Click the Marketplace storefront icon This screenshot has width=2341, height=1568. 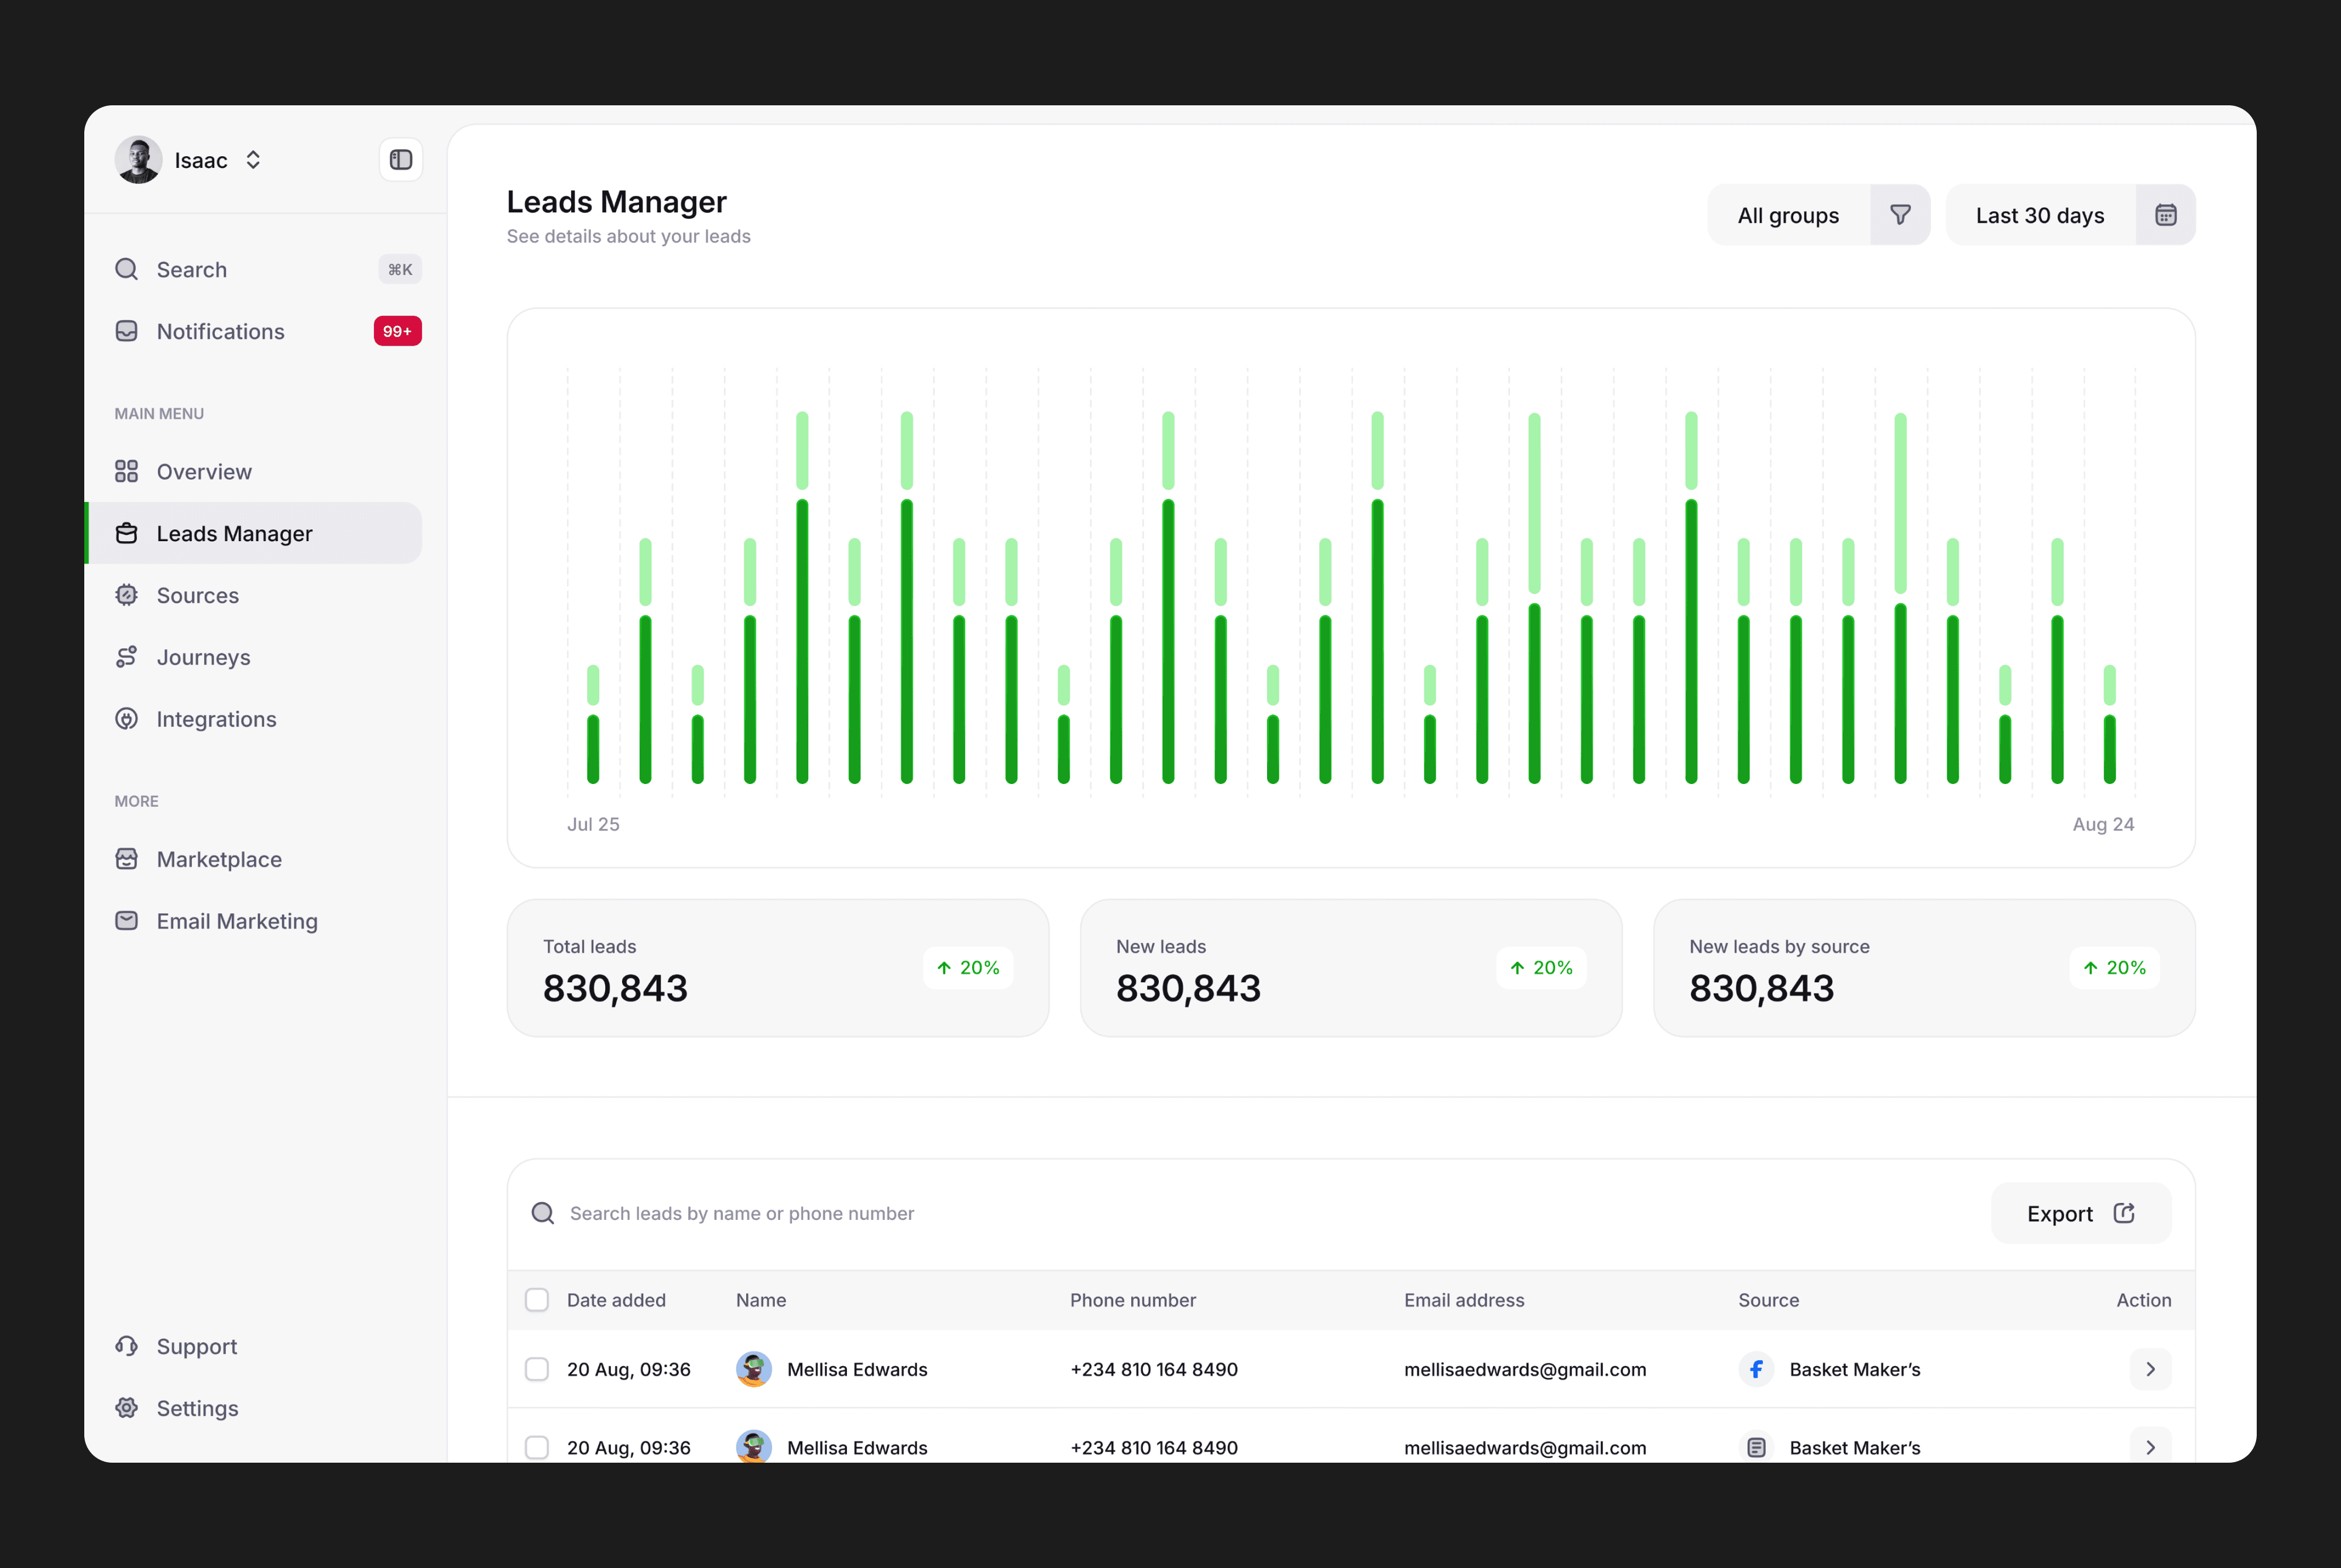[x=126, y=859]
